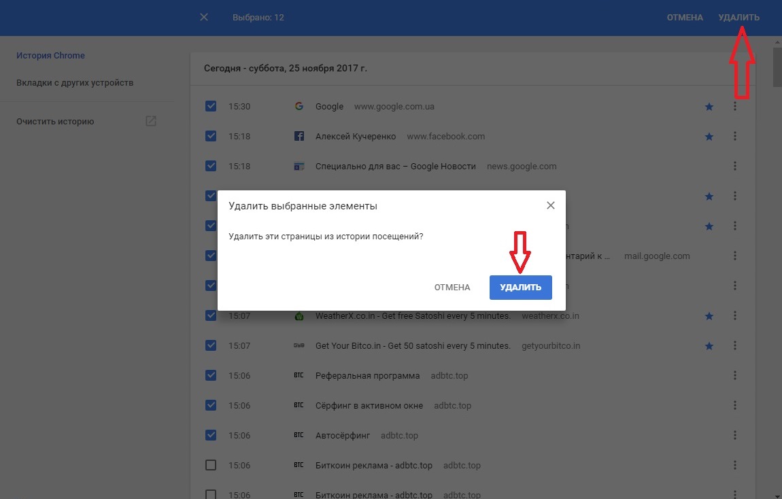
Task: Click the 'Выбрано: 12' selection counter
Action: (x=258, y=18)
